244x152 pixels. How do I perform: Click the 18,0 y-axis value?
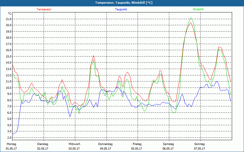pyautogui.click(x=9, y=38)
